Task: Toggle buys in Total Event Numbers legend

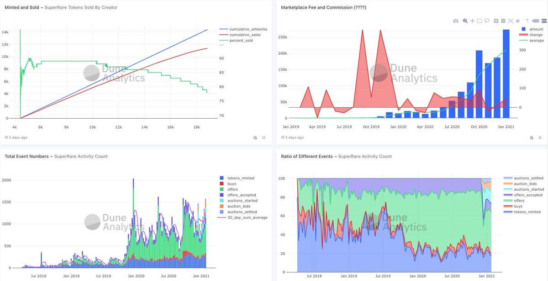Action: (x=229, y=183)
